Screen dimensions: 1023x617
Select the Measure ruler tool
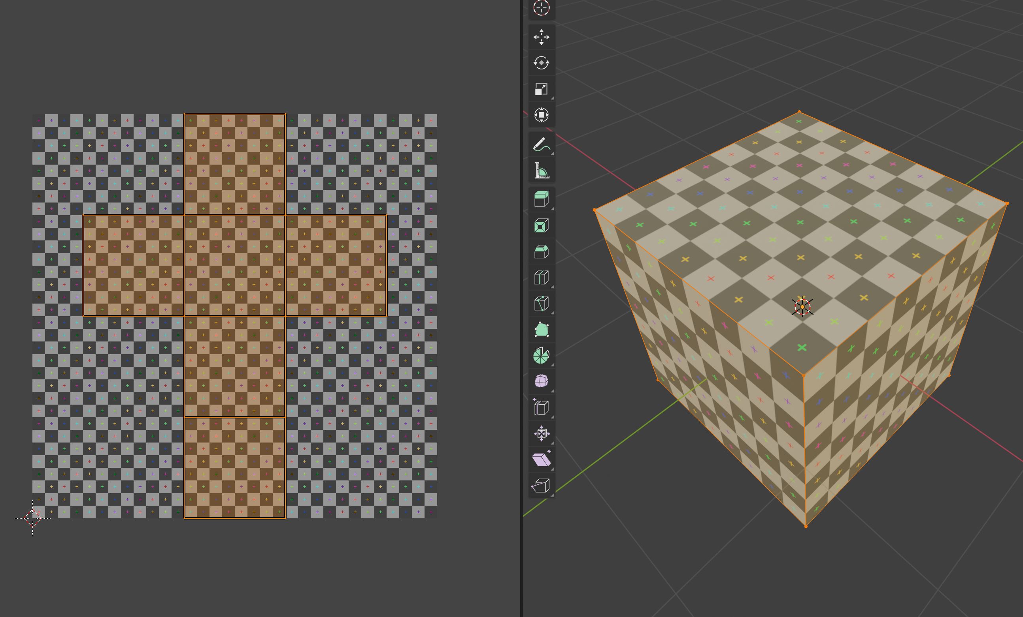[x=542, y=171]
